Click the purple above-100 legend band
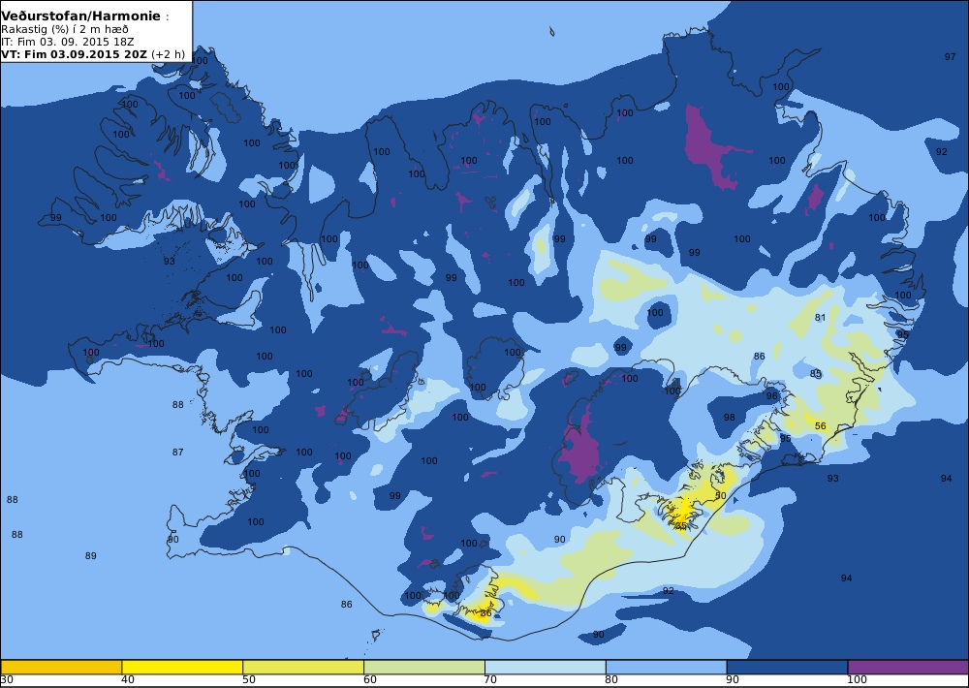Image resolution: width=969 pixels, height=688 pixels. [909, 667]
